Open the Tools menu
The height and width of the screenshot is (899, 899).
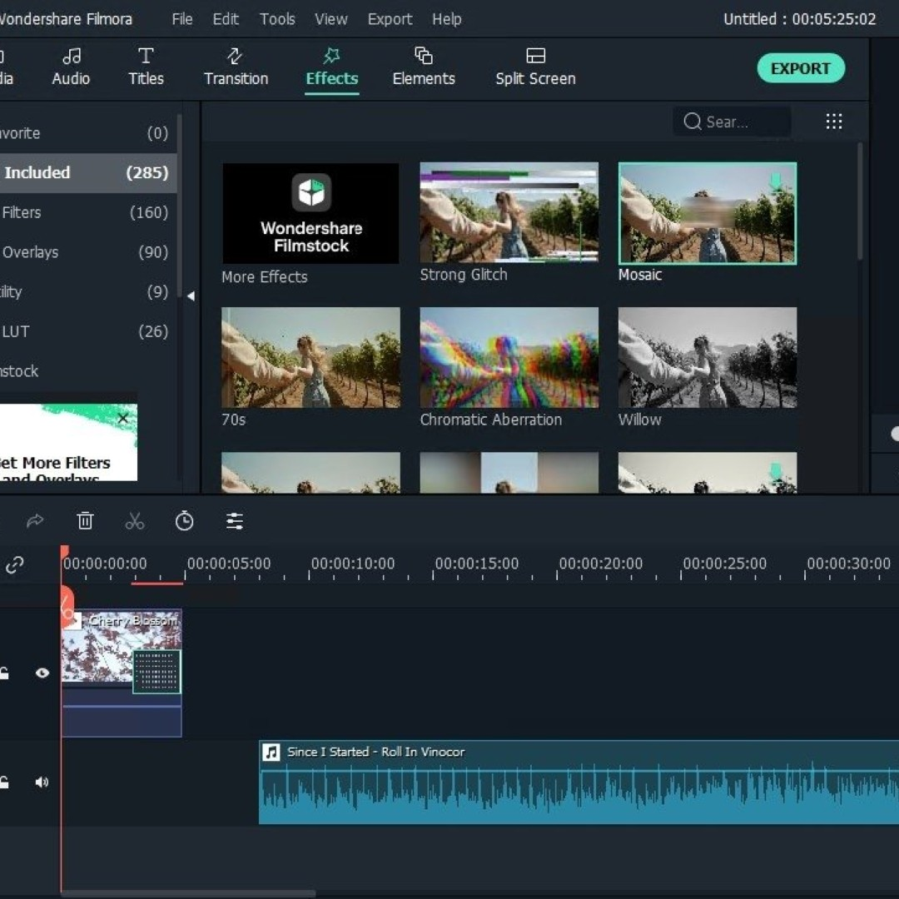pyautogui.click(x=276, y=19)
